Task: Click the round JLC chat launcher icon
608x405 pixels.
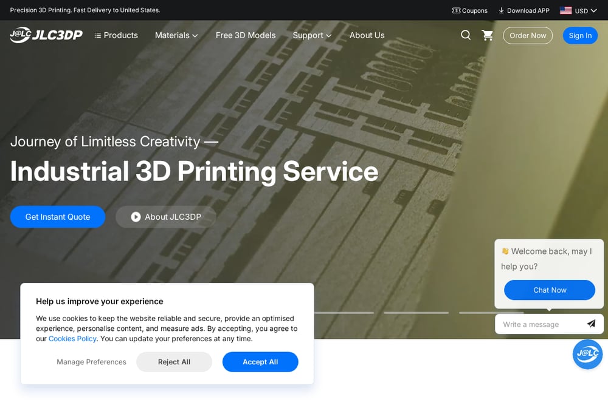Action: [587, 354]
